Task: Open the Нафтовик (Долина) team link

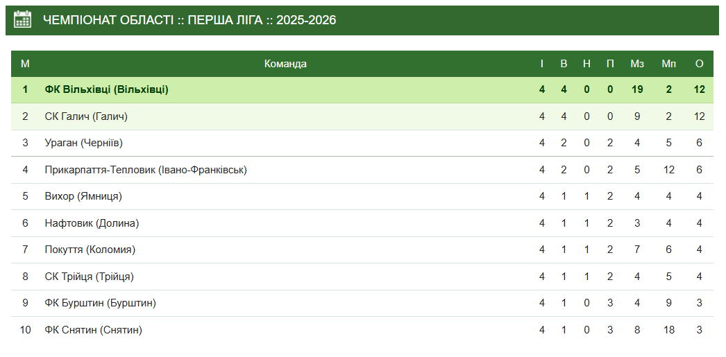Action: (x=92, y=223)
